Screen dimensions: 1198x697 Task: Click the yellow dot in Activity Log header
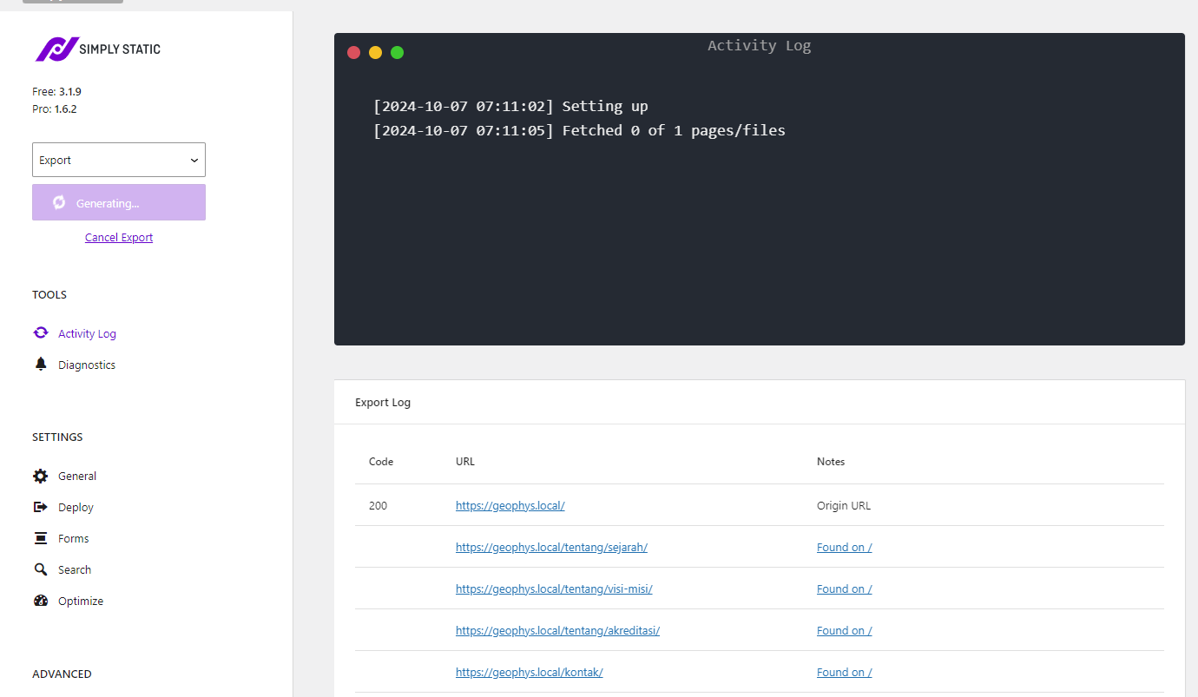coord(375,52)
